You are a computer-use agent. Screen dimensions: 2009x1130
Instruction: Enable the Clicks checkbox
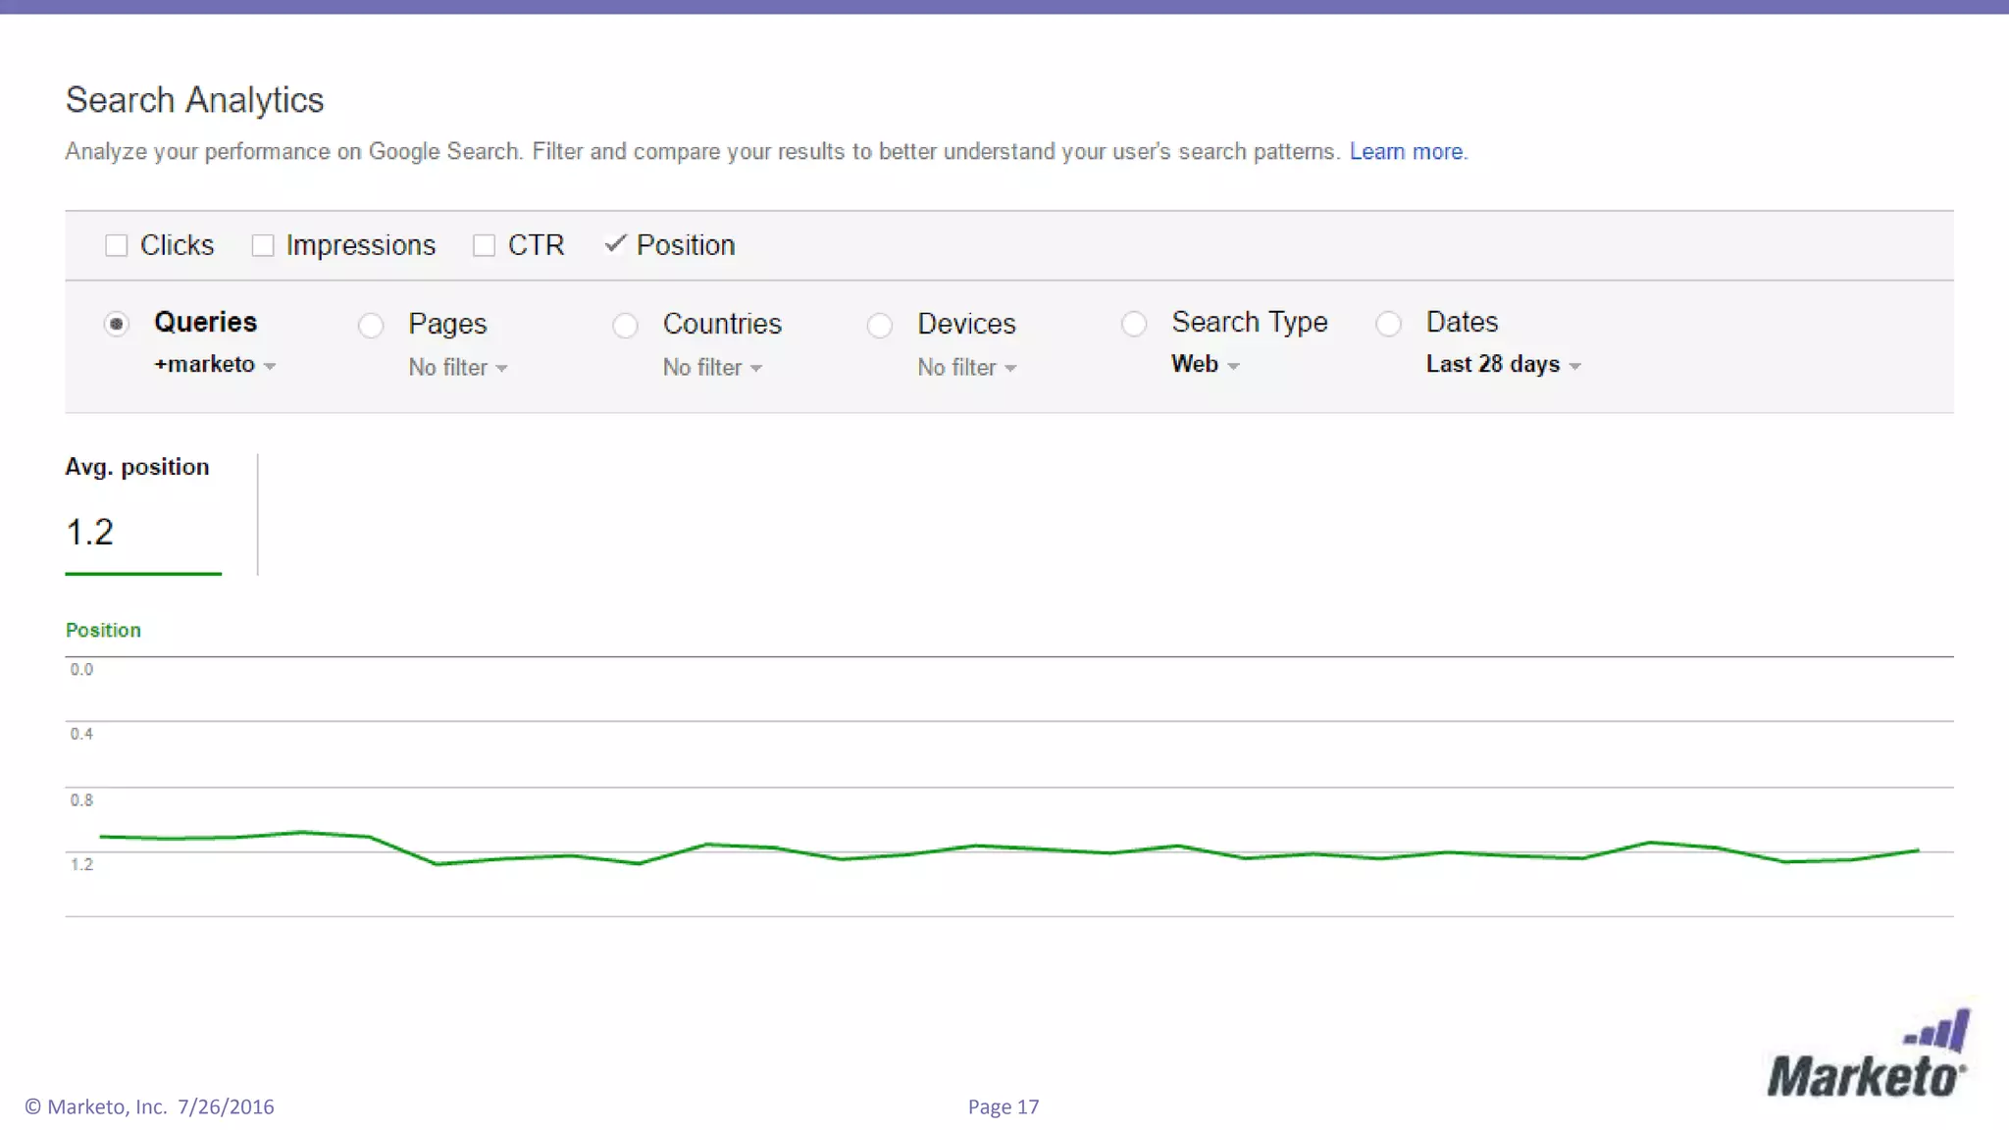pos(117,245)
